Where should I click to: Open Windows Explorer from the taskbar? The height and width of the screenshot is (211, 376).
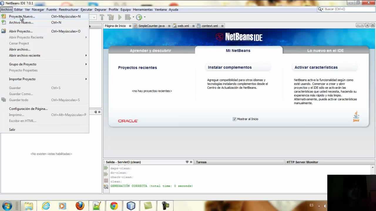29,206
